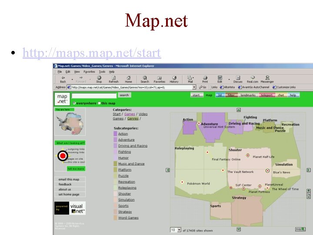Click the Pokémon World site marker
The height and width of the screenshot is (235, 313).
coord(182,182)
